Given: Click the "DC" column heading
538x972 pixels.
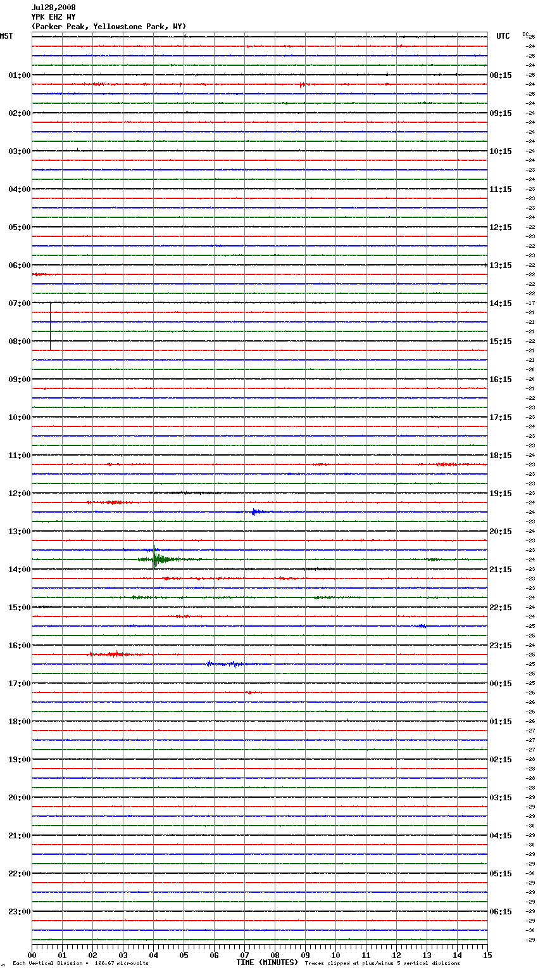Looking at the screenshot, I should coord(525,34).
